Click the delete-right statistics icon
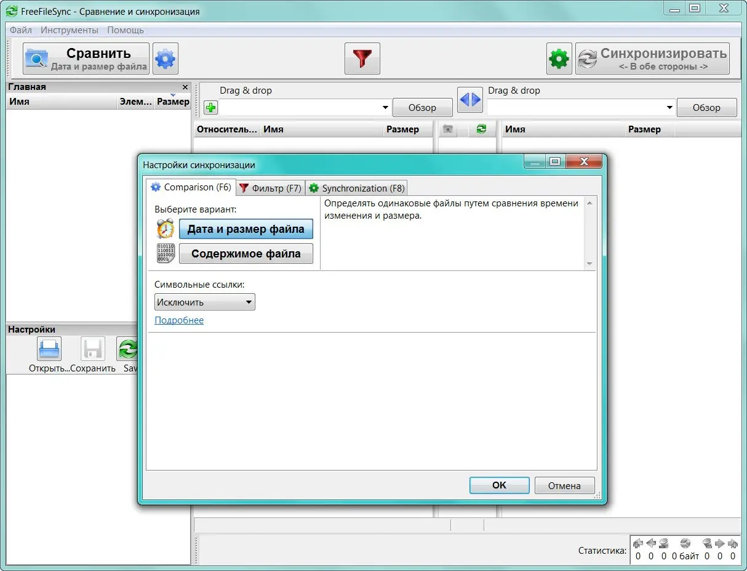747x571 pixels. (707, 543)
